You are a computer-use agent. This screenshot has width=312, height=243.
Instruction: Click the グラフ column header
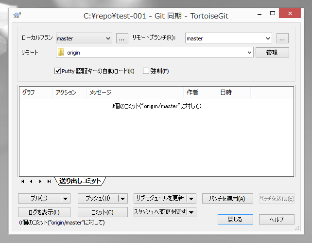(x=36, y=93)
